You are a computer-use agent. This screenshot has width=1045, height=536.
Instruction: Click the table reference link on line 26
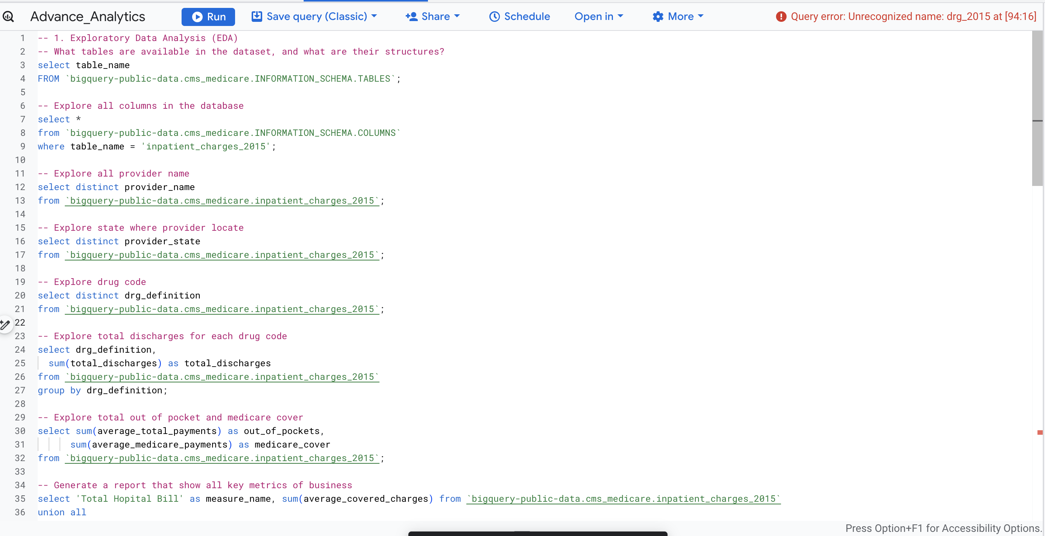point(222,377)
